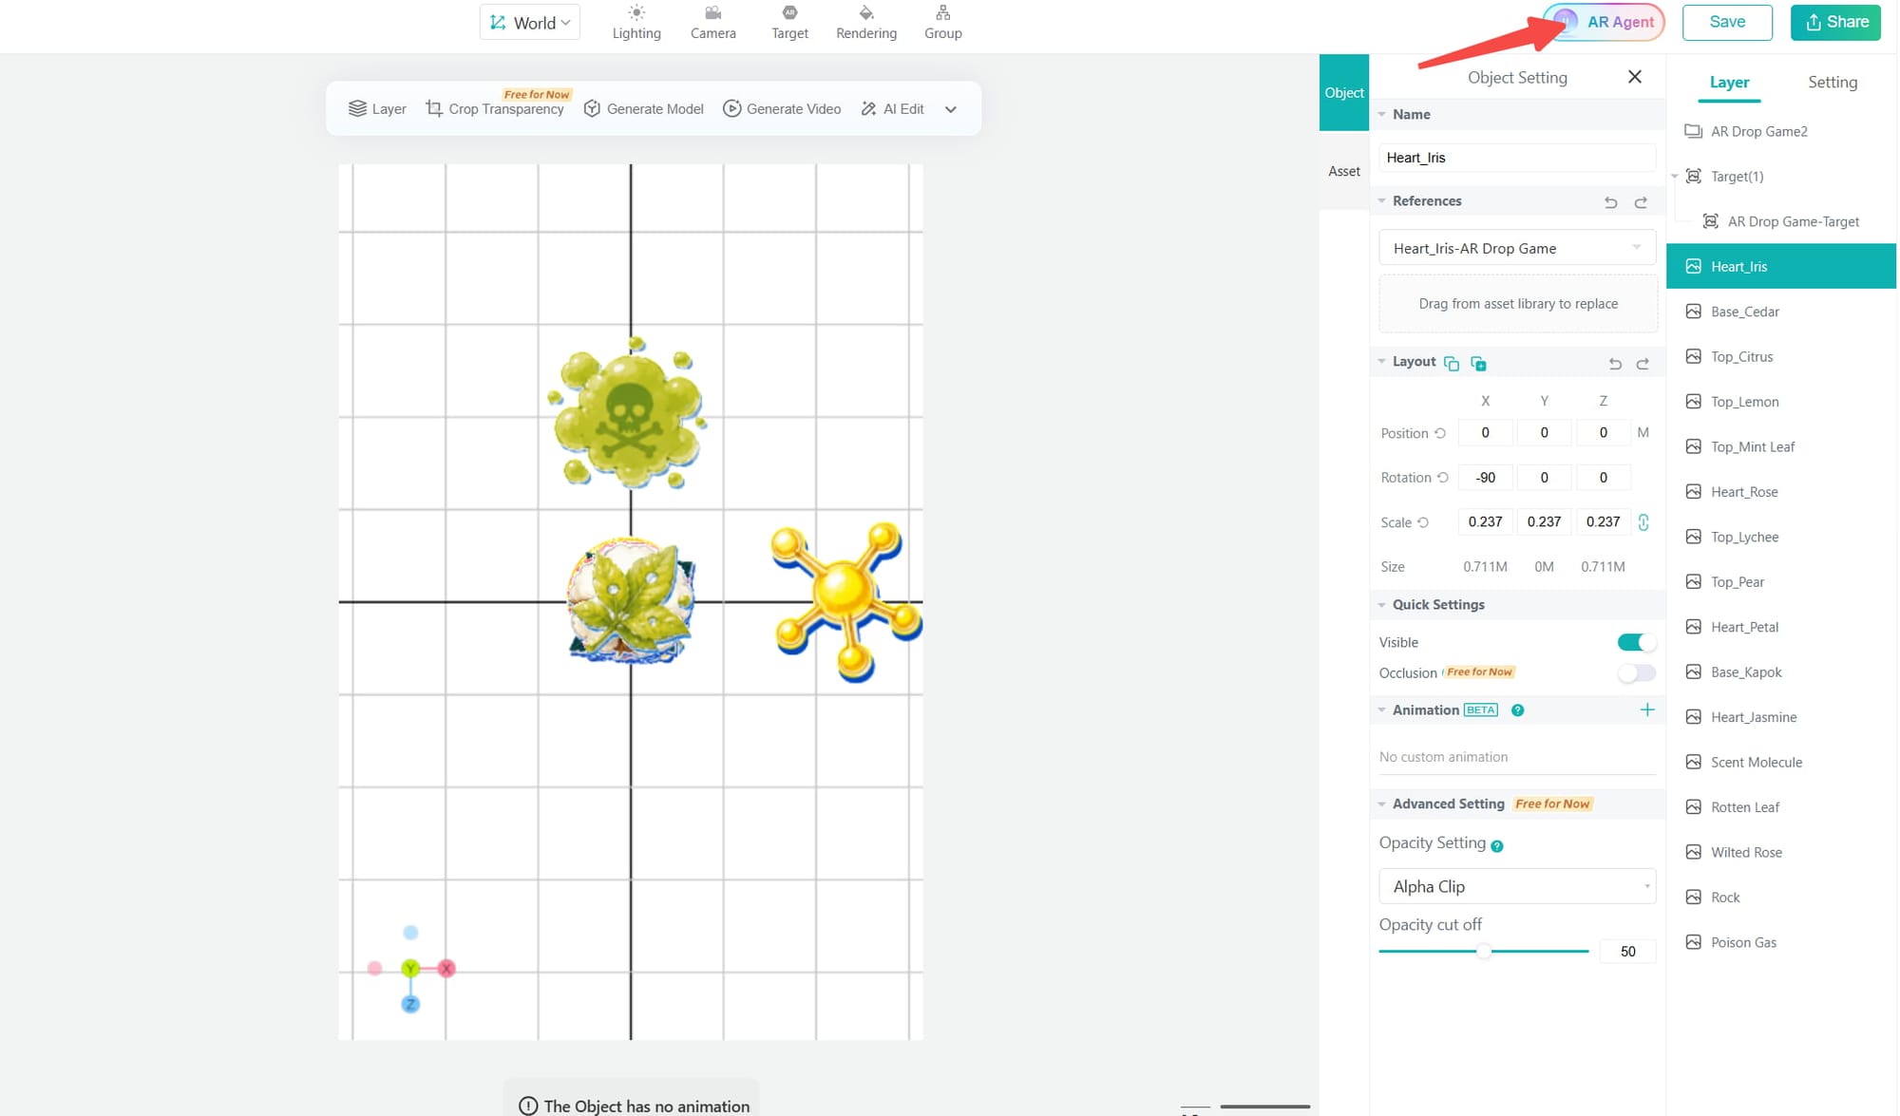Collapse the Quick Settings section
Viewport: 1900px width, 1116px height.
coord(1382,604)
